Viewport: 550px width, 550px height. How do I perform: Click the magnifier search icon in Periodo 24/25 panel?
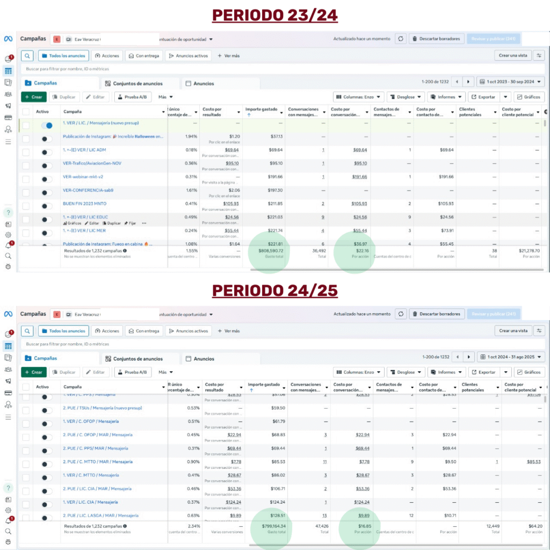click(28, 331)
